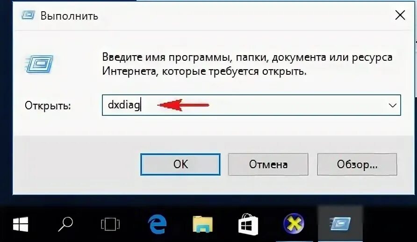Click the Обзор... browse button

pos(357,164)
